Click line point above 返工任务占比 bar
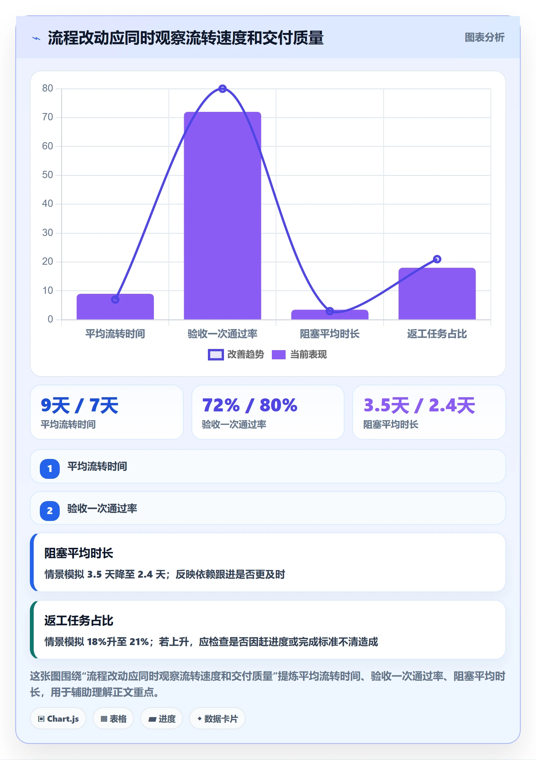 [437, 259]
